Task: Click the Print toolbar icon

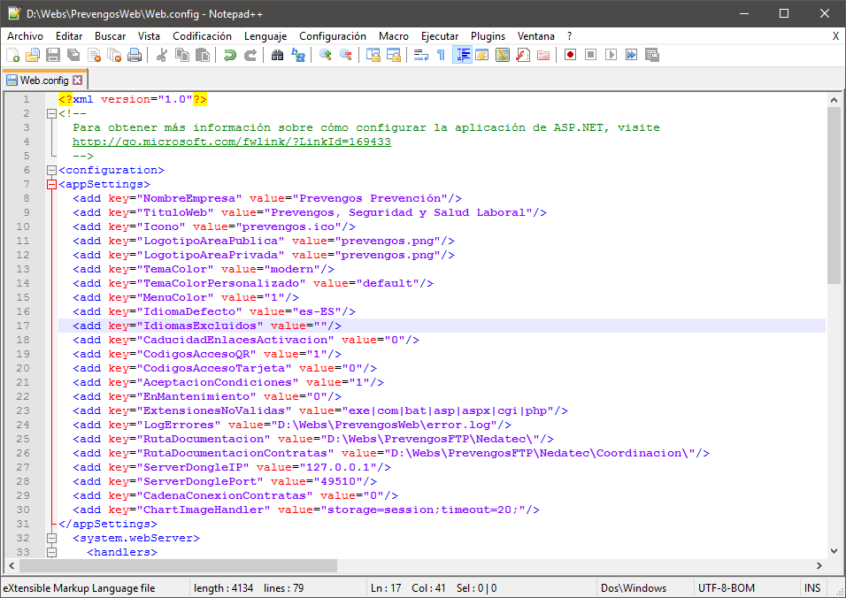Action: click(x=135, y=55)
